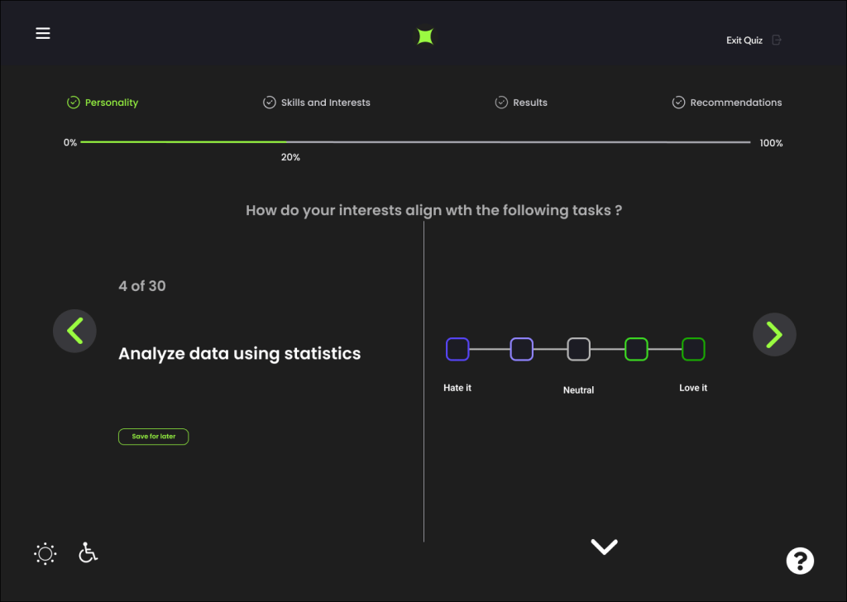Select the 'Hate it' rating box
The width and height of the screenshot is (847, 602).
(457, 349)
